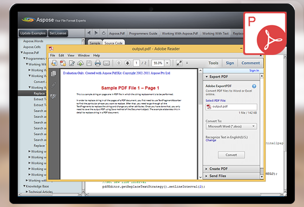Image resolution: width=304 pixels, height=207 pixels.
Task: Open the Convert To format dropdown
Action: 233,126
